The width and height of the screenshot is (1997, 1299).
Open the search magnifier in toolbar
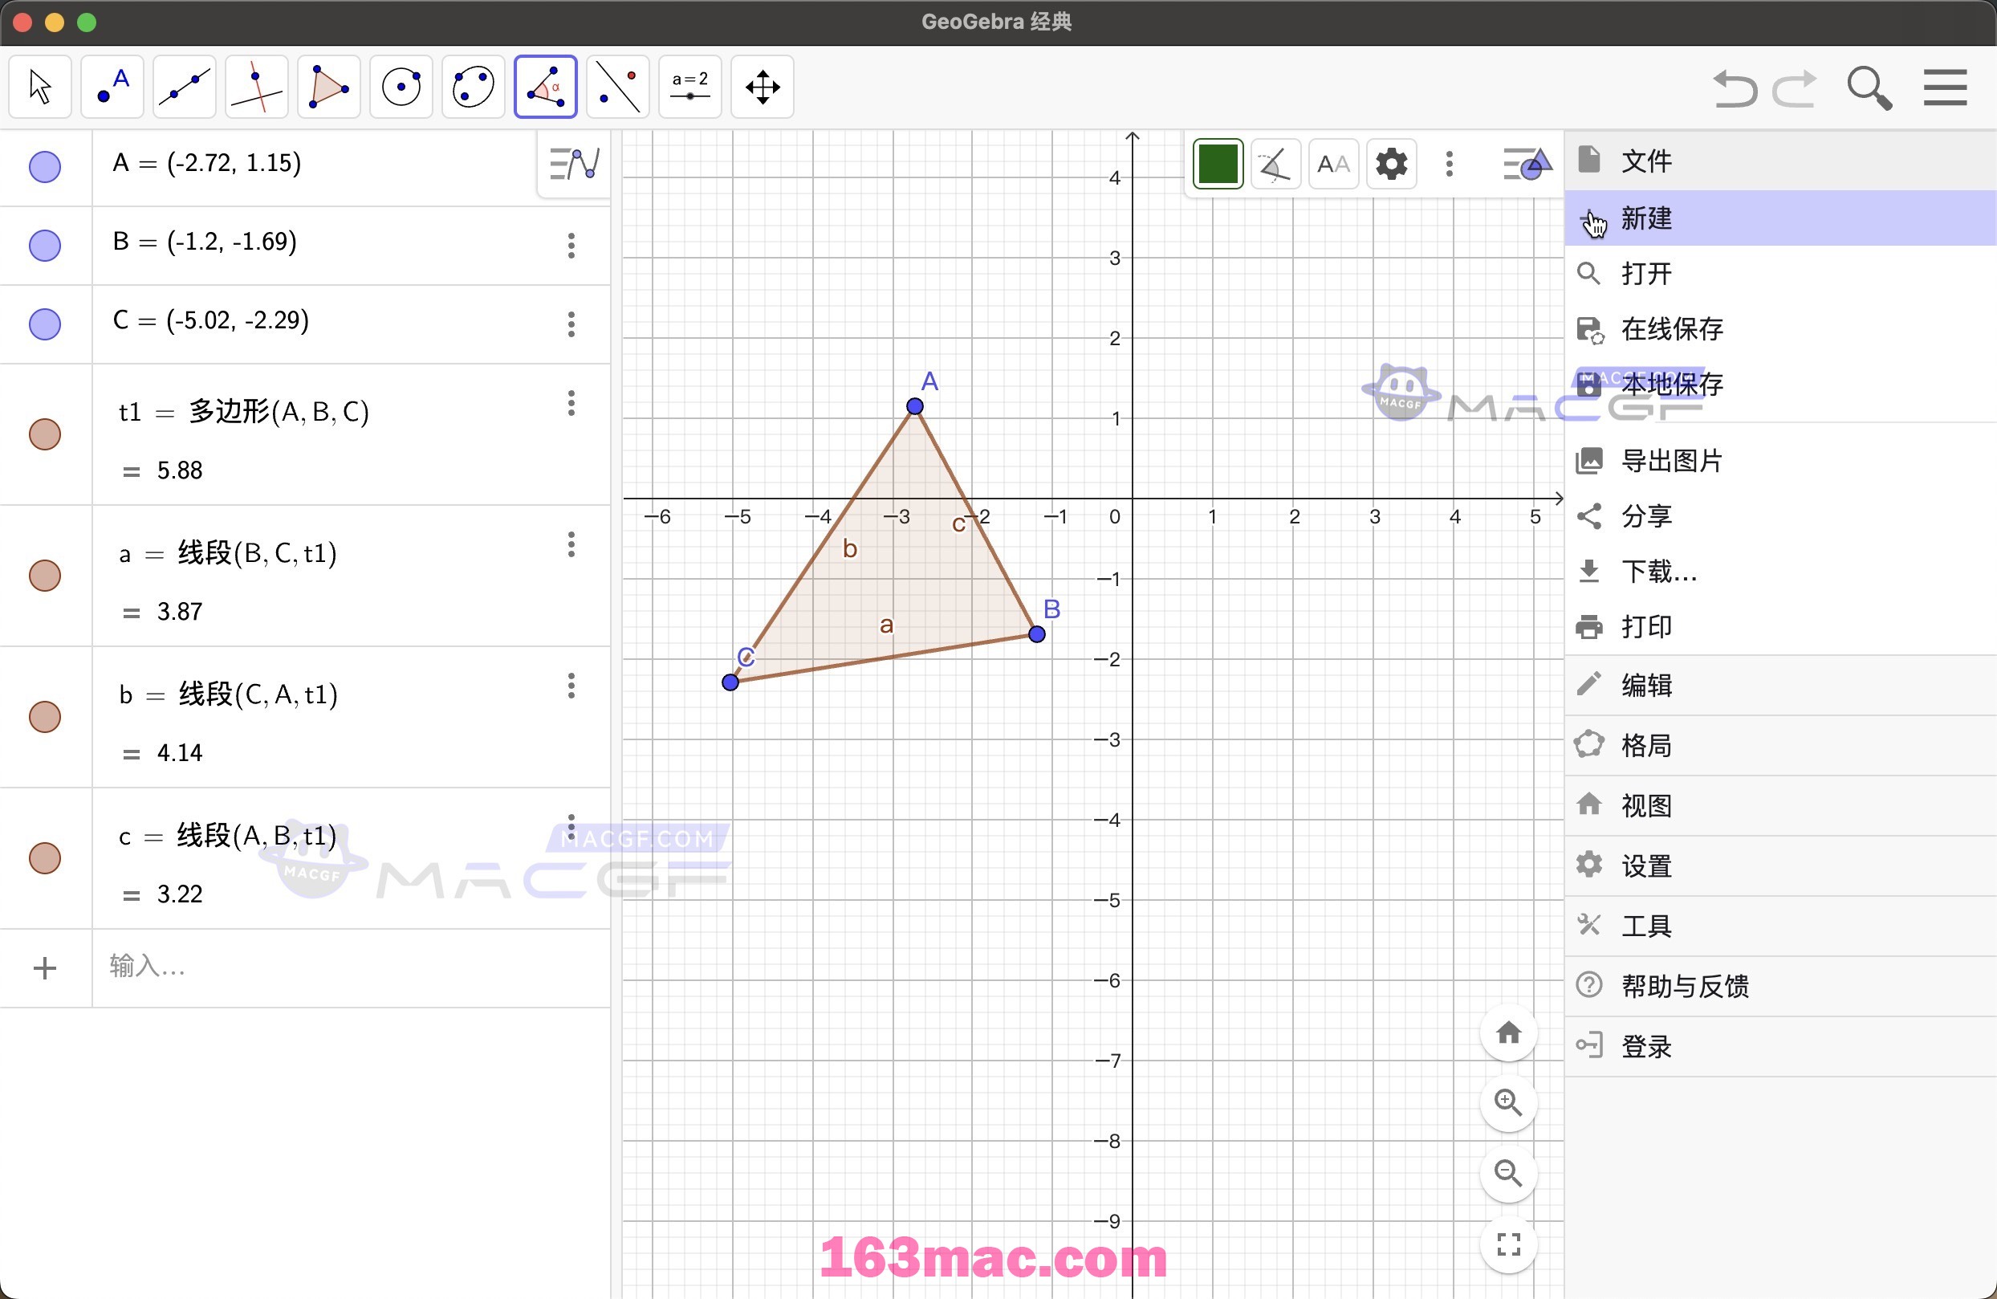[1869, 88]
